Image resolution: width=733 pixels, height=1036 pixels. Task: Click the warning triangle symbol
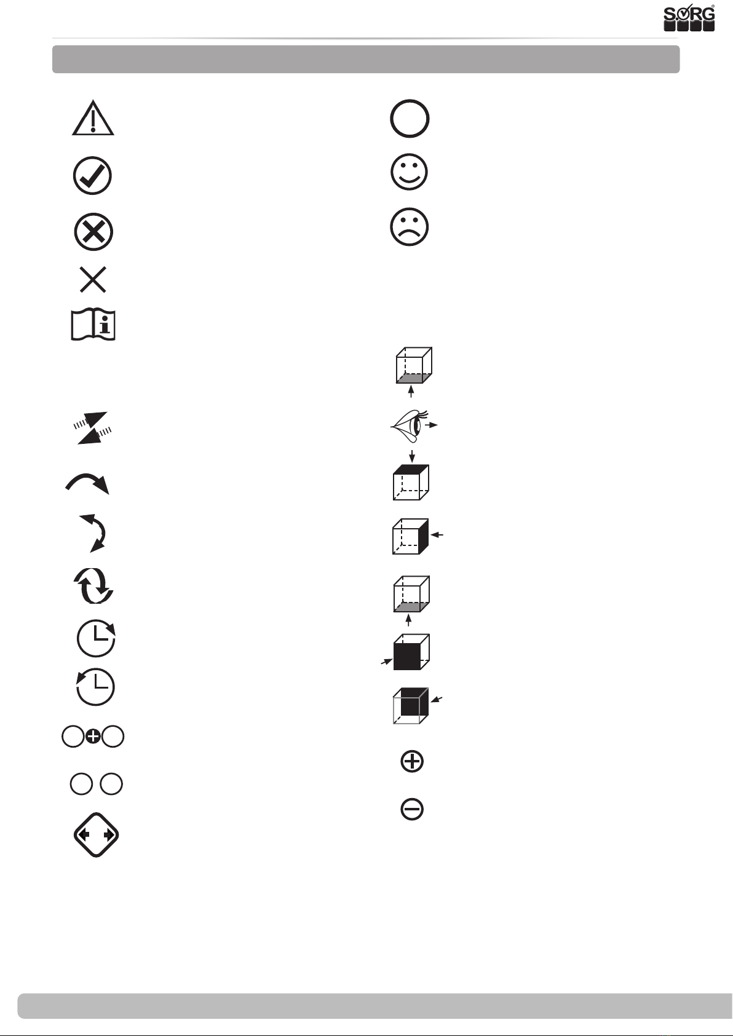tap(93, 117)
